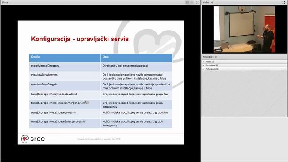Click the Video pod title

(206, 2)
